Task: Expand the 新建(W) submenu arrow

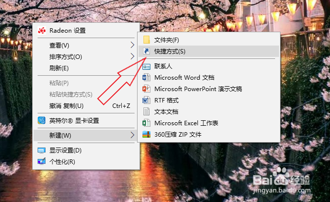Action: click(132, 135)
